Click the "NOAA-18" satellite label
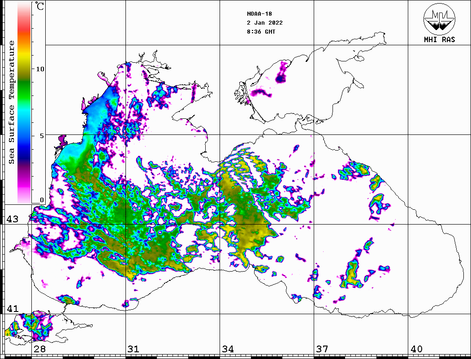The width and height of the screenshot is (471, 359). coord(259,14)
